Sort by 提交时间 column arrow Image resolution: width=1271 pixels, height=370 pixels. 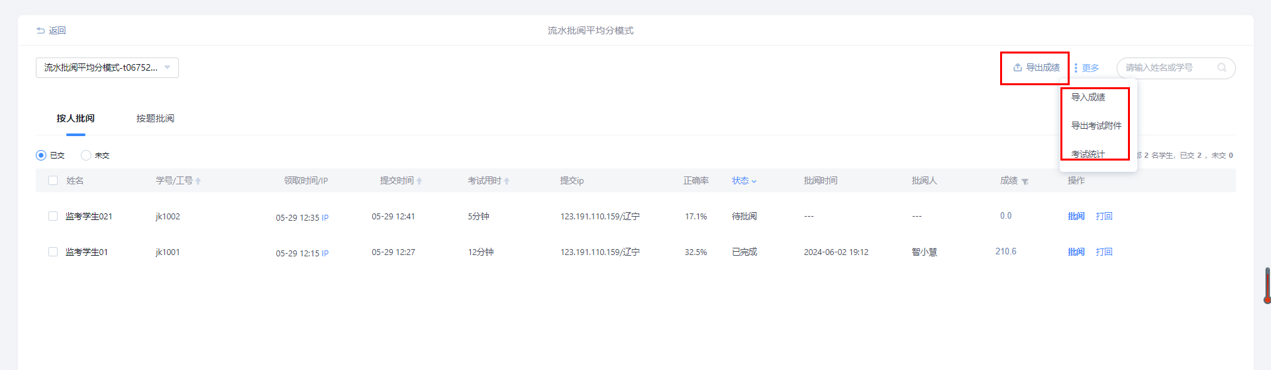419,181
